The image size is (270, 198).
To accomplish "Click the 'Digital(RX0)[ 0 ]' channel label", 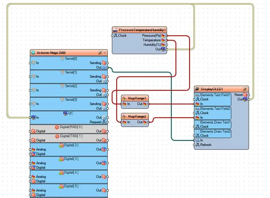I will (x=71, y=127).
